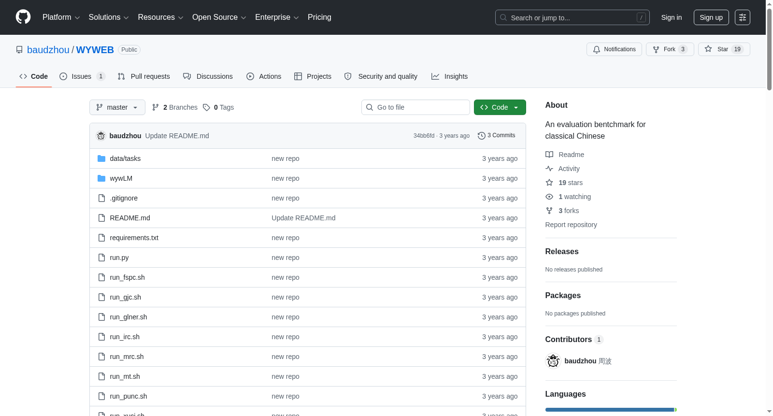
Task: Click the run_fspc.sh file icon
Action: [101, 277]
